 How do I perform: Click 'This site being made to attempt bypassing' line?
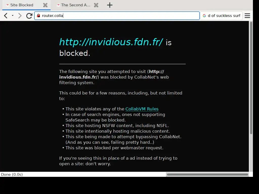pos(123,139)
